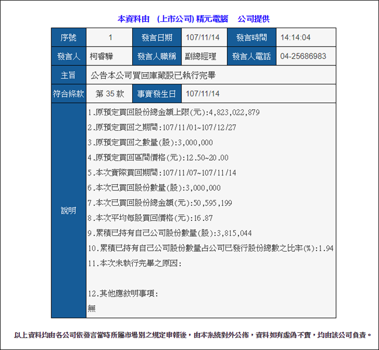379x350 pixels.
Task: Click the title '本資料由 (上市公司) 精元電腦 公司提供'
Action: click(x=193, y=19)
